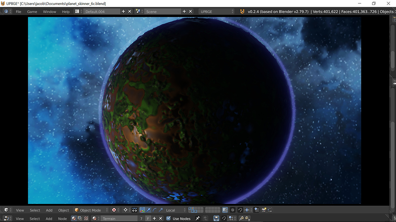Open the Window menu
396x222 pixels.
coord(49,12)
